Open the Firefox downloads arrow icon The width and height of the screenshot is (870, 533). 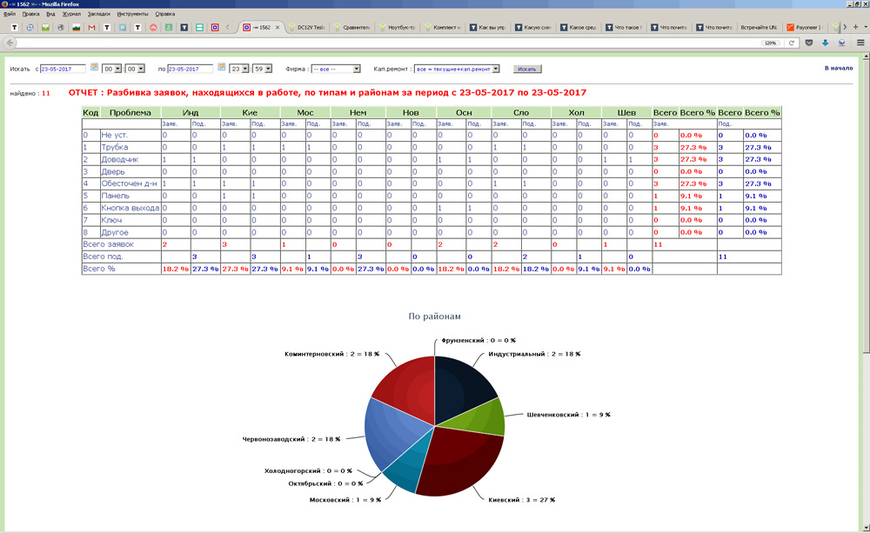825,43
